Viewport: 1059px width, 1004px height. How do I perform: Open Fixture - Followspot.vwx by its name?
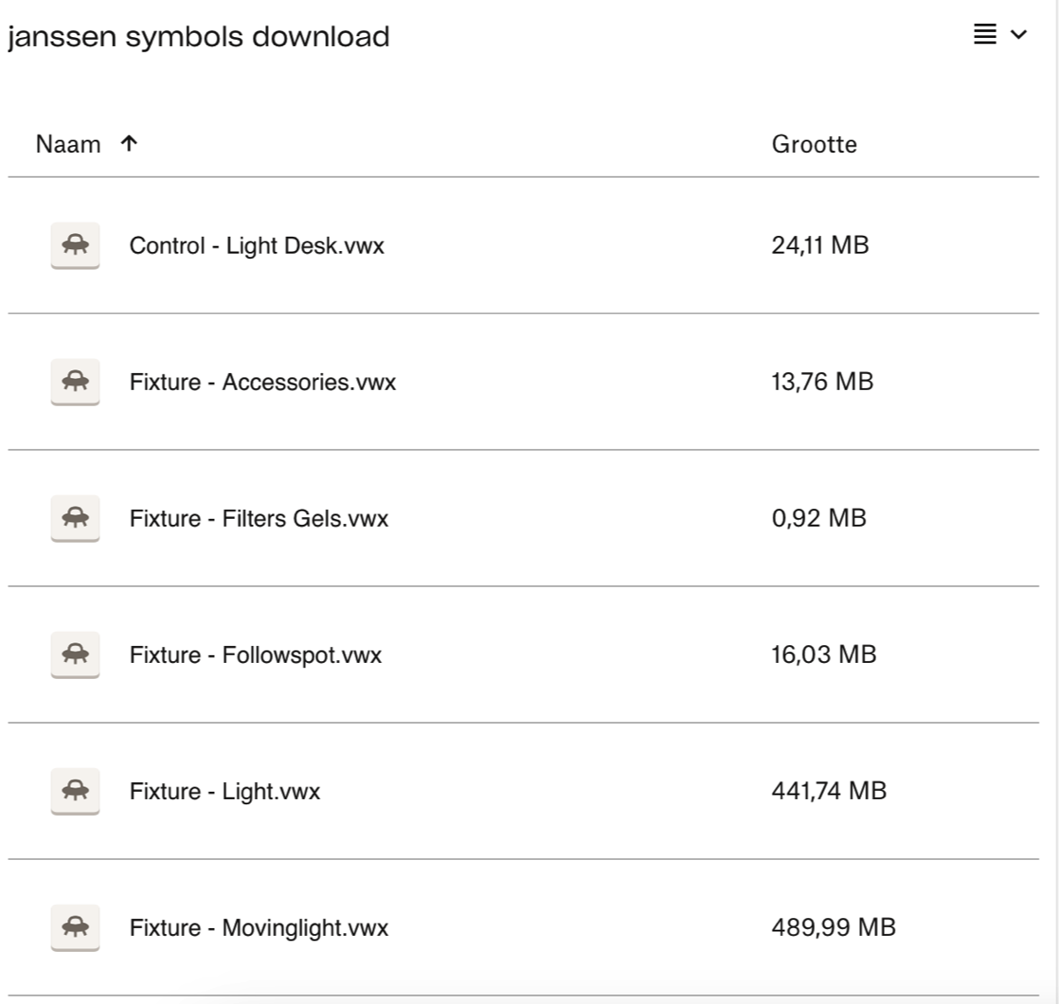(x=255, y=655)
